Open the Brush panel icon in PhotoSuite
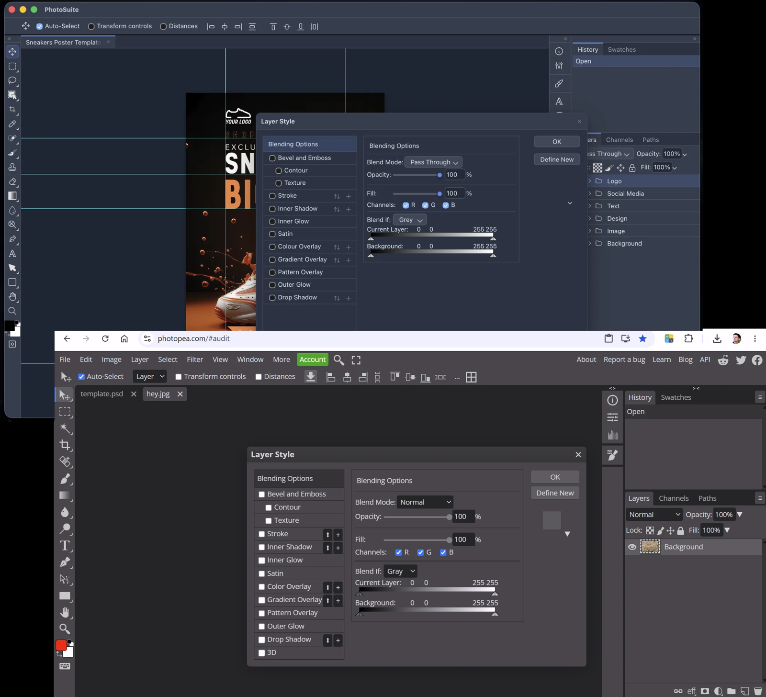The height and width of the screenshot is (697, 766). [x=559, y=84]
